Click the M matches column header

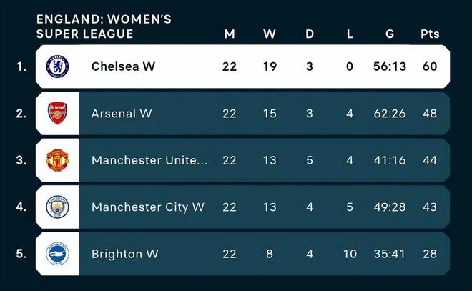[x=229, y=34]
